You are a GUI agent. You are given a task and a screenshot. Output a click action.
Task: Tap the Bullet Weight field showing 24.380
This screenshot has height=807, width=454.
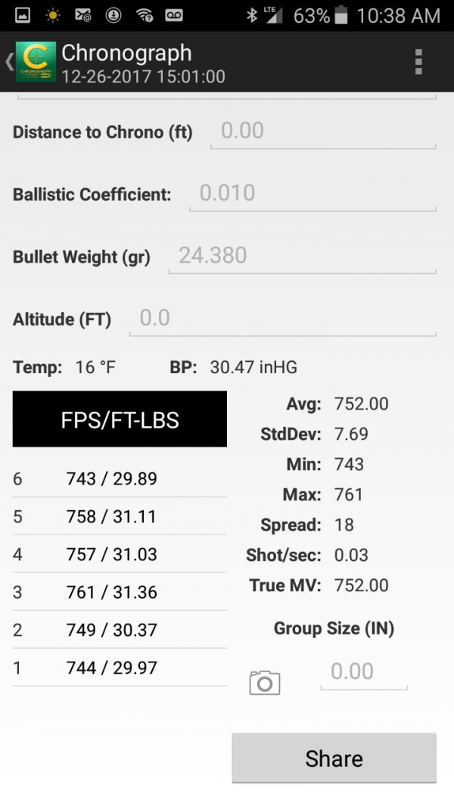coord(303,257)
